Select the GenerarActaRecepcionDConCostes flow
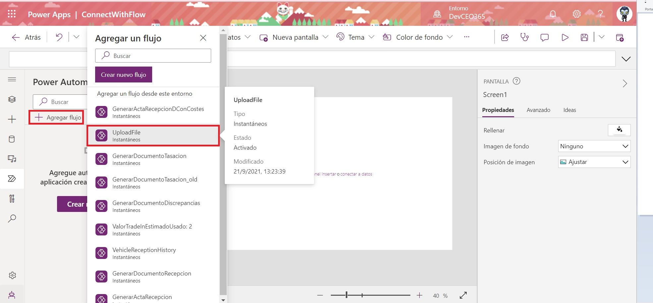This screenshot has width=653, height=303. [x=153, y=112]
